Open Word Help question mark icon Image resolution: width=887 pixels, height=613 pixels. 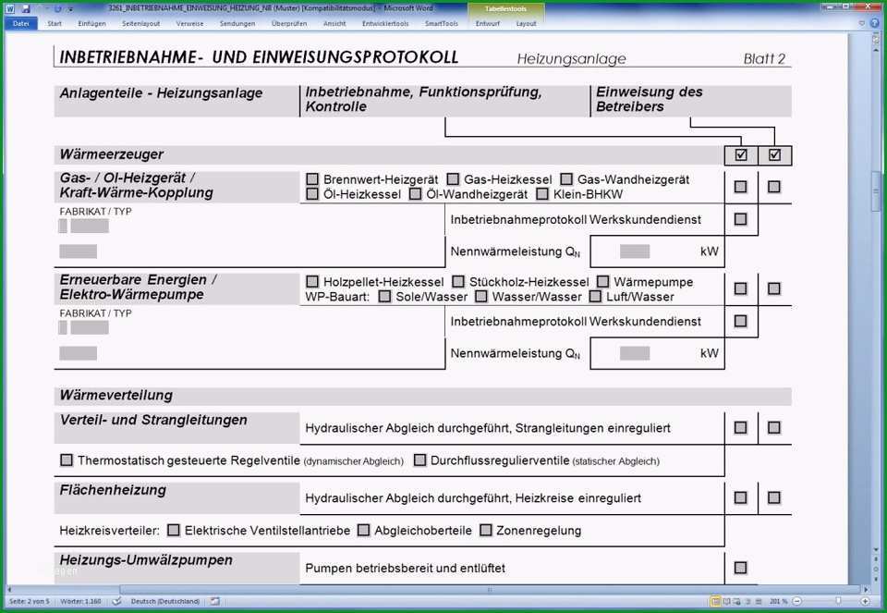point(876,23)
